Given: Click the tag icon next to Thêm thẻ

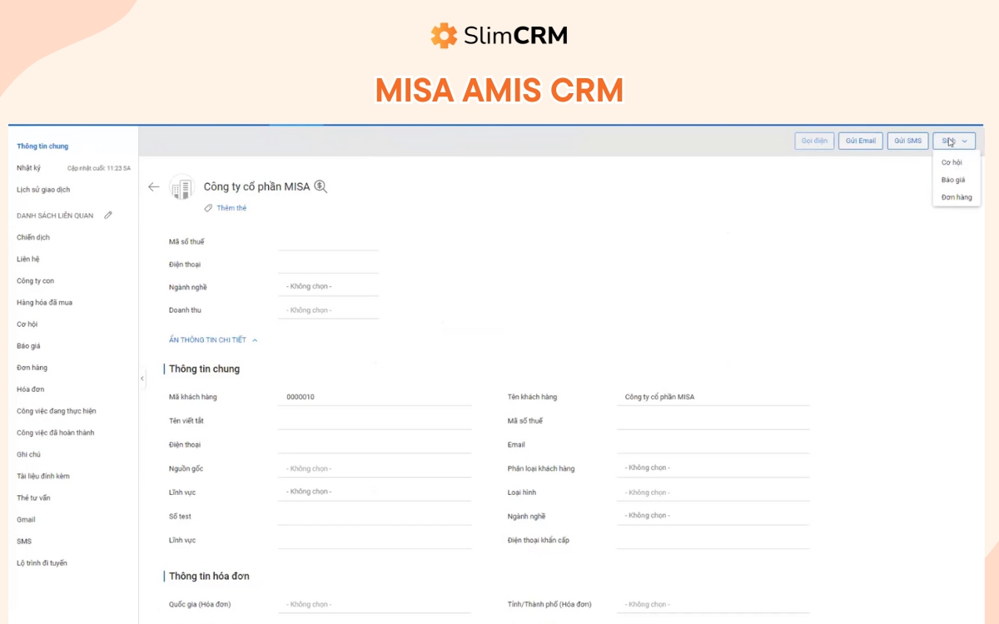Looking at the screenshot, I should point(208,207).
